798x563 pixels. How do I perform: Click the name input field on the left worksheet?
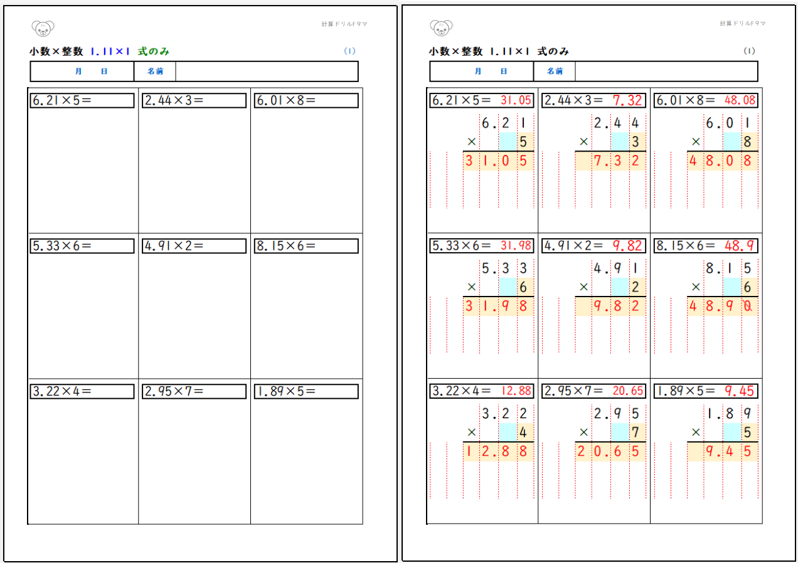tap(266, 71)
